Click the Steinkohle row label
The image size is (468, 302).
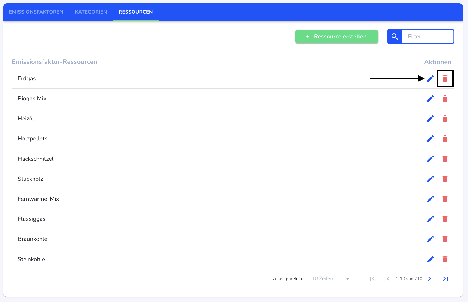tap(31, 259)
